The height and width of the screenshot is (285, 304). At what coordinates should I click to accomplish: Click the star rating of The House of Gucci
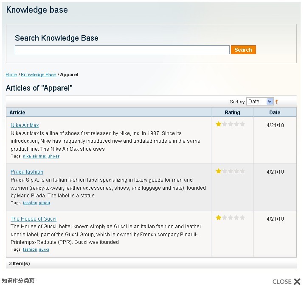[230, 218]
